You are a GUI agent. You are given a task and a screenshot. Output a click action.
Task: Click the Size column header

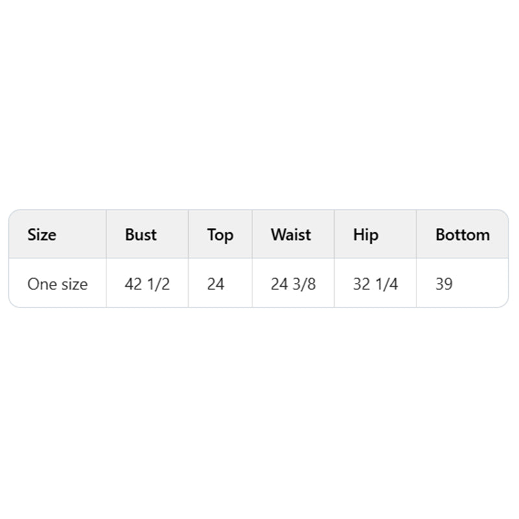coord(42,235)
